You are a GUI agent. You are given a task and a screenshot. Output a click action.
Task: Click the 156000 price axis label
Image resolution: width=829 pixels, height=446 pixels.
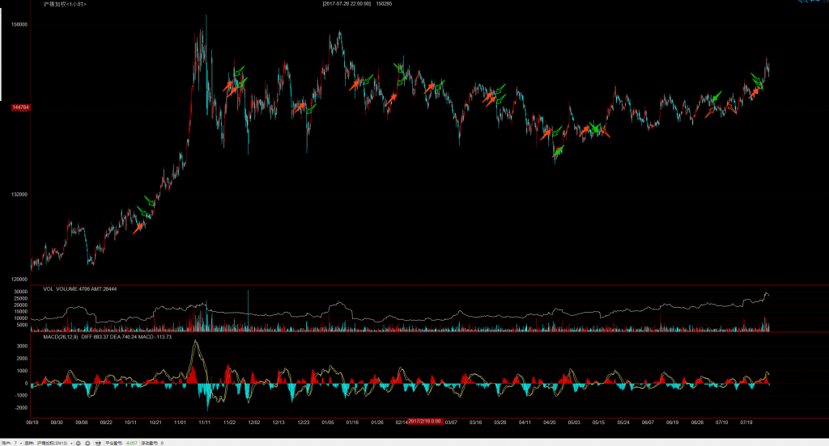19,24
